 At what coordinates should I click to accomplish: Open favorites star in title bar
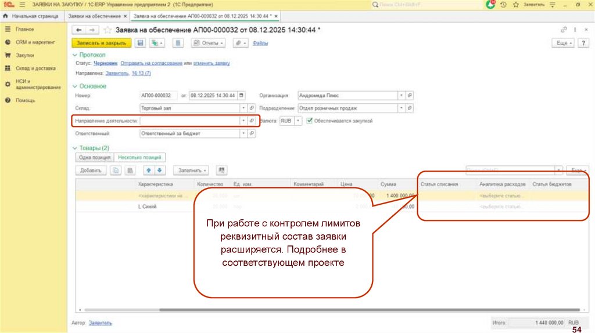pos(516,5)
